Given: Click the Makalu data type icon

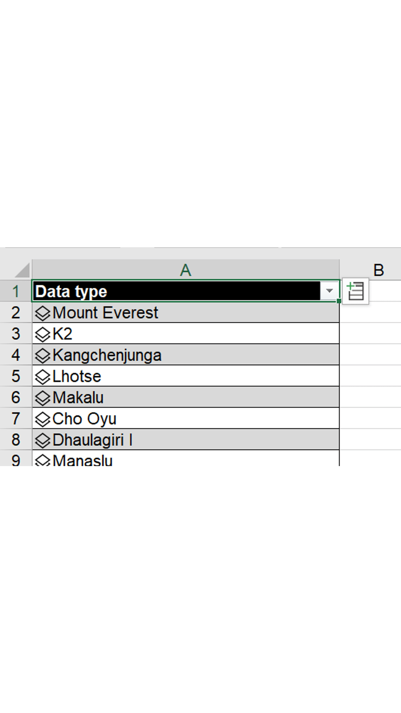Looking at the screenshot, I should (43, 398).
